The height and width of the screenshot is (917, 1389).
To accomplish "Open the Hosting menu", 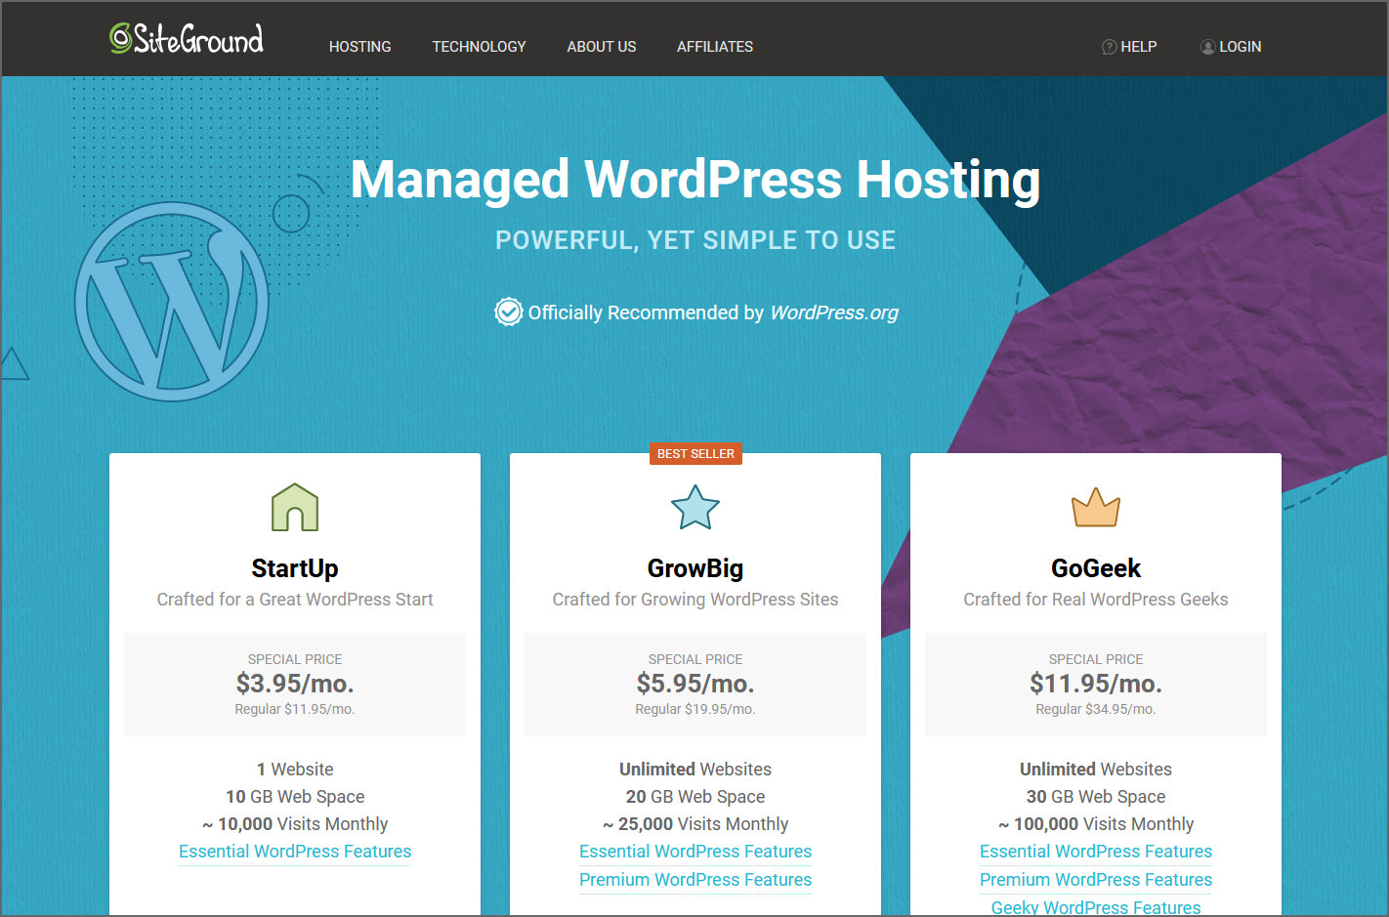I will coord(359,47).
